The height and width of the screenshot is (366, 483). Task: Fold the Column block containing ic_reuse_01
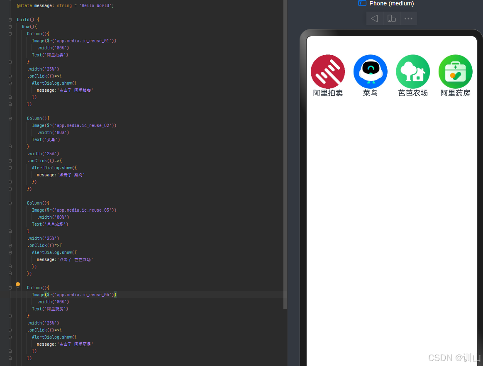pos(10,34)
